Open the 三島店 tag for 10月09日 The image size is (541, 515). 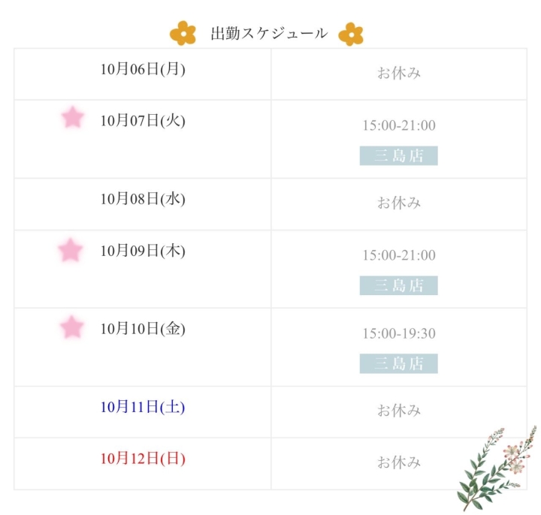398,285
